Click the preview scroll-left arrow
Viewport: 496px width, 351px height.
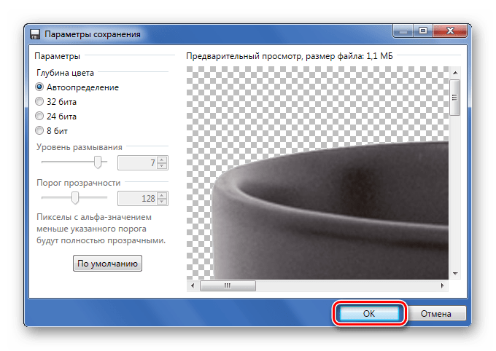point(193,285)
